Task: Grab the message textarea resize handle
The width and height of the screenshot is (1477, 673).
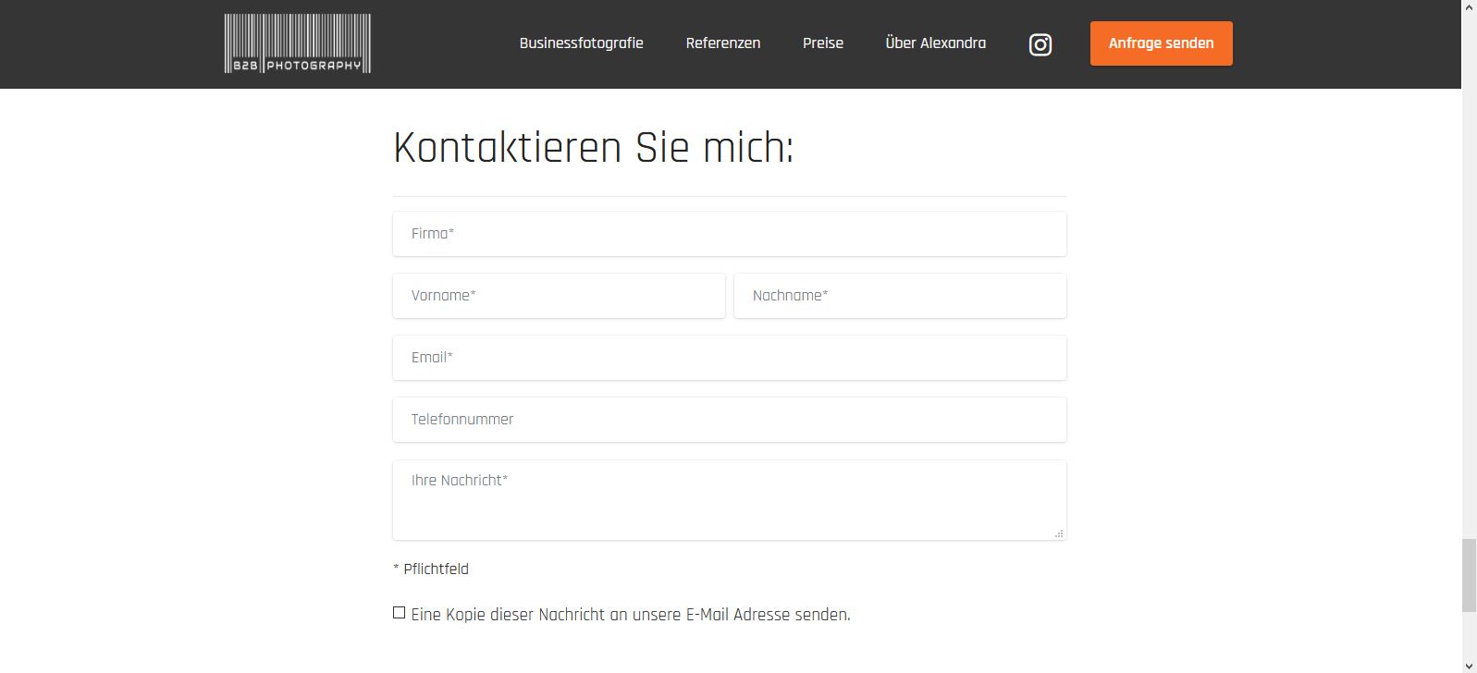Action: coord(1059,533)
